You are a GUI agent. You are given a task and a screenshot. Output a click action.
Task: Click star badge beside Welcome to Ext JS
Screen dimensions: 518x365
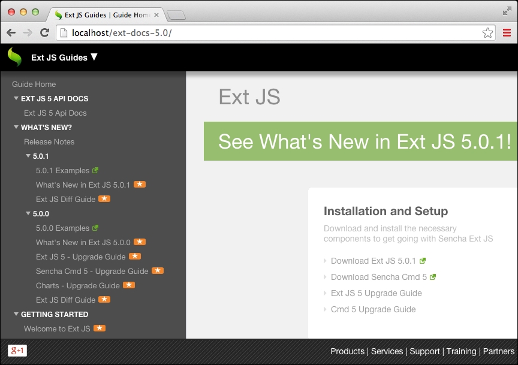100,328
